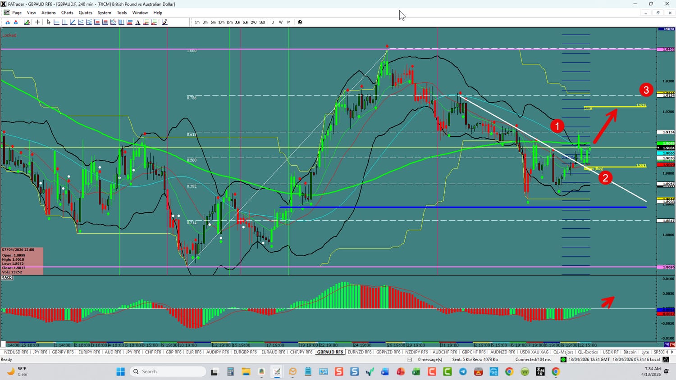
Task: Click the messages envelope icon
Action: point(410,359)
